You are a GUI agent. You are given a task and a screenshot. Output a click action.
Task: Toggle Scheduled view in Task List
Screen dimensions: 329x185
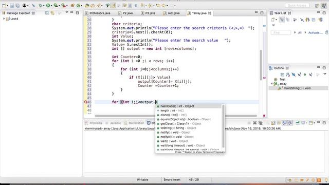288,20
